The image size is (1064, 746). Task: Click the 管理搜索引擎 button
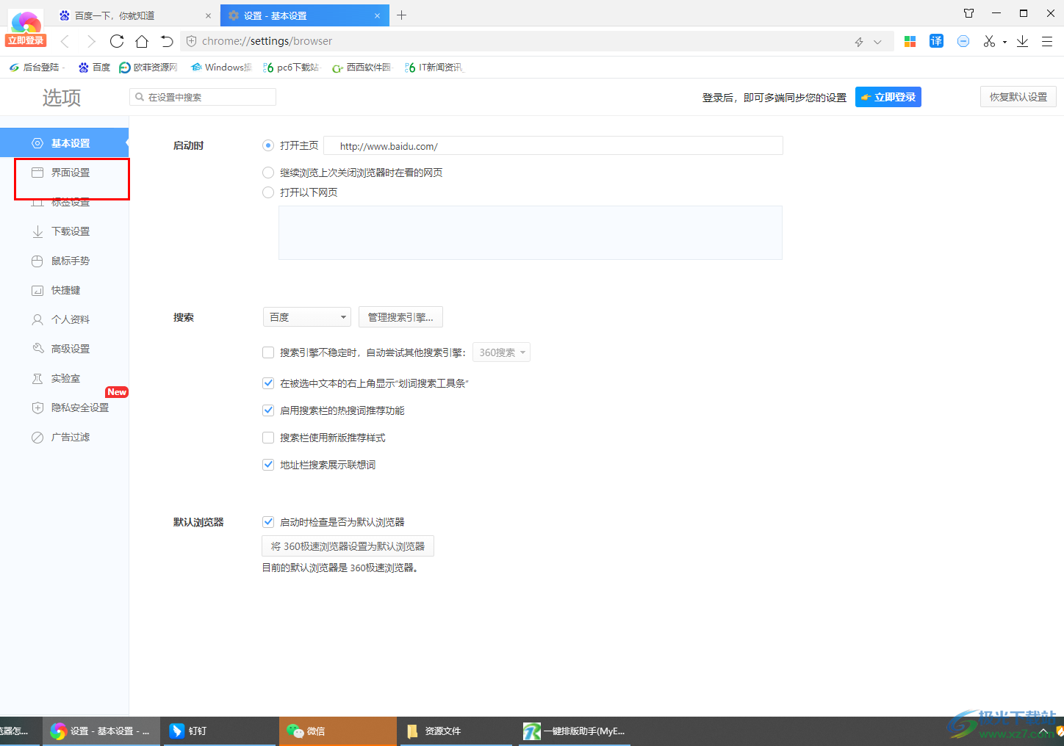click(400, 317)
